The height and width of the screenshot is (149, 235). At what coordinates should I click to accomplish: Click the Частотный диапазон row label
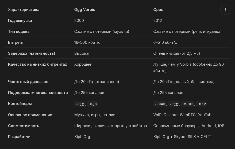coord(28,82)
